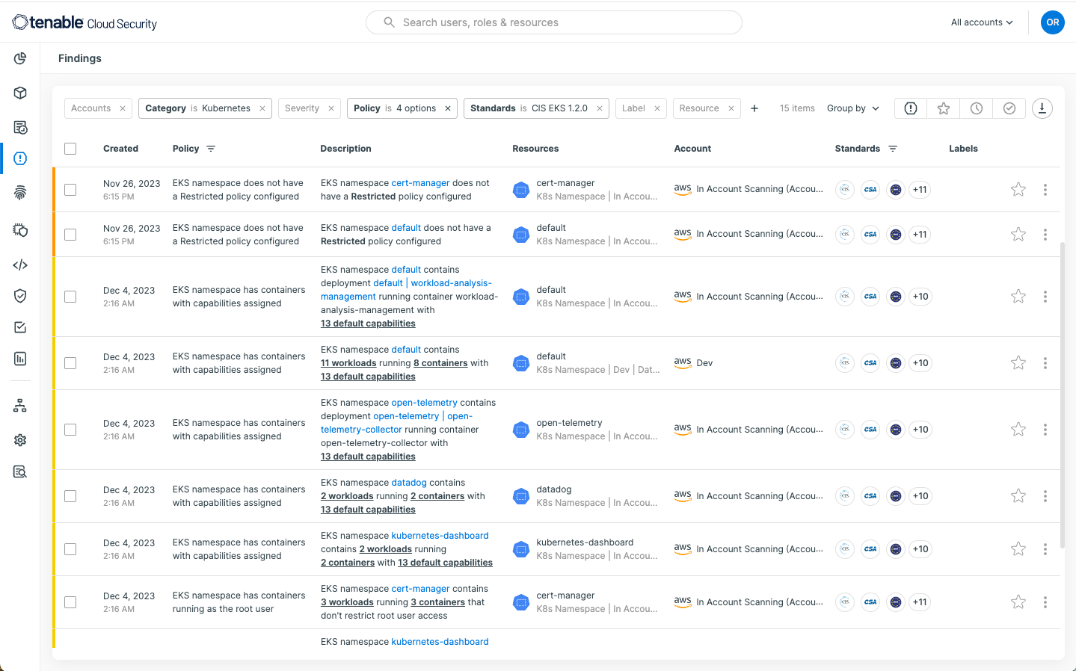
Task: Remove the Category Kubernetes filter
Action: click(262, 108)
